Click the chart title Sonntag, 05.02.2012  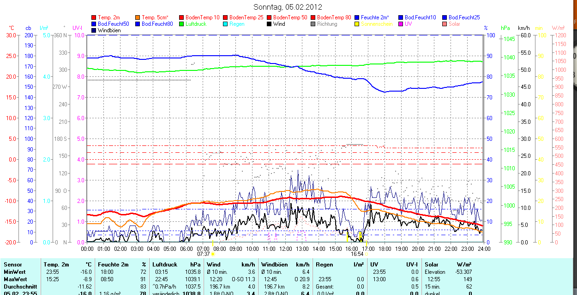click(288, 7)
